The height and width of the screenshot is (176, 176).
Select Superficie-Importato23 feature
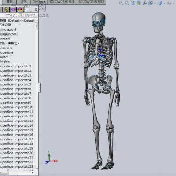tap(16, 166)
